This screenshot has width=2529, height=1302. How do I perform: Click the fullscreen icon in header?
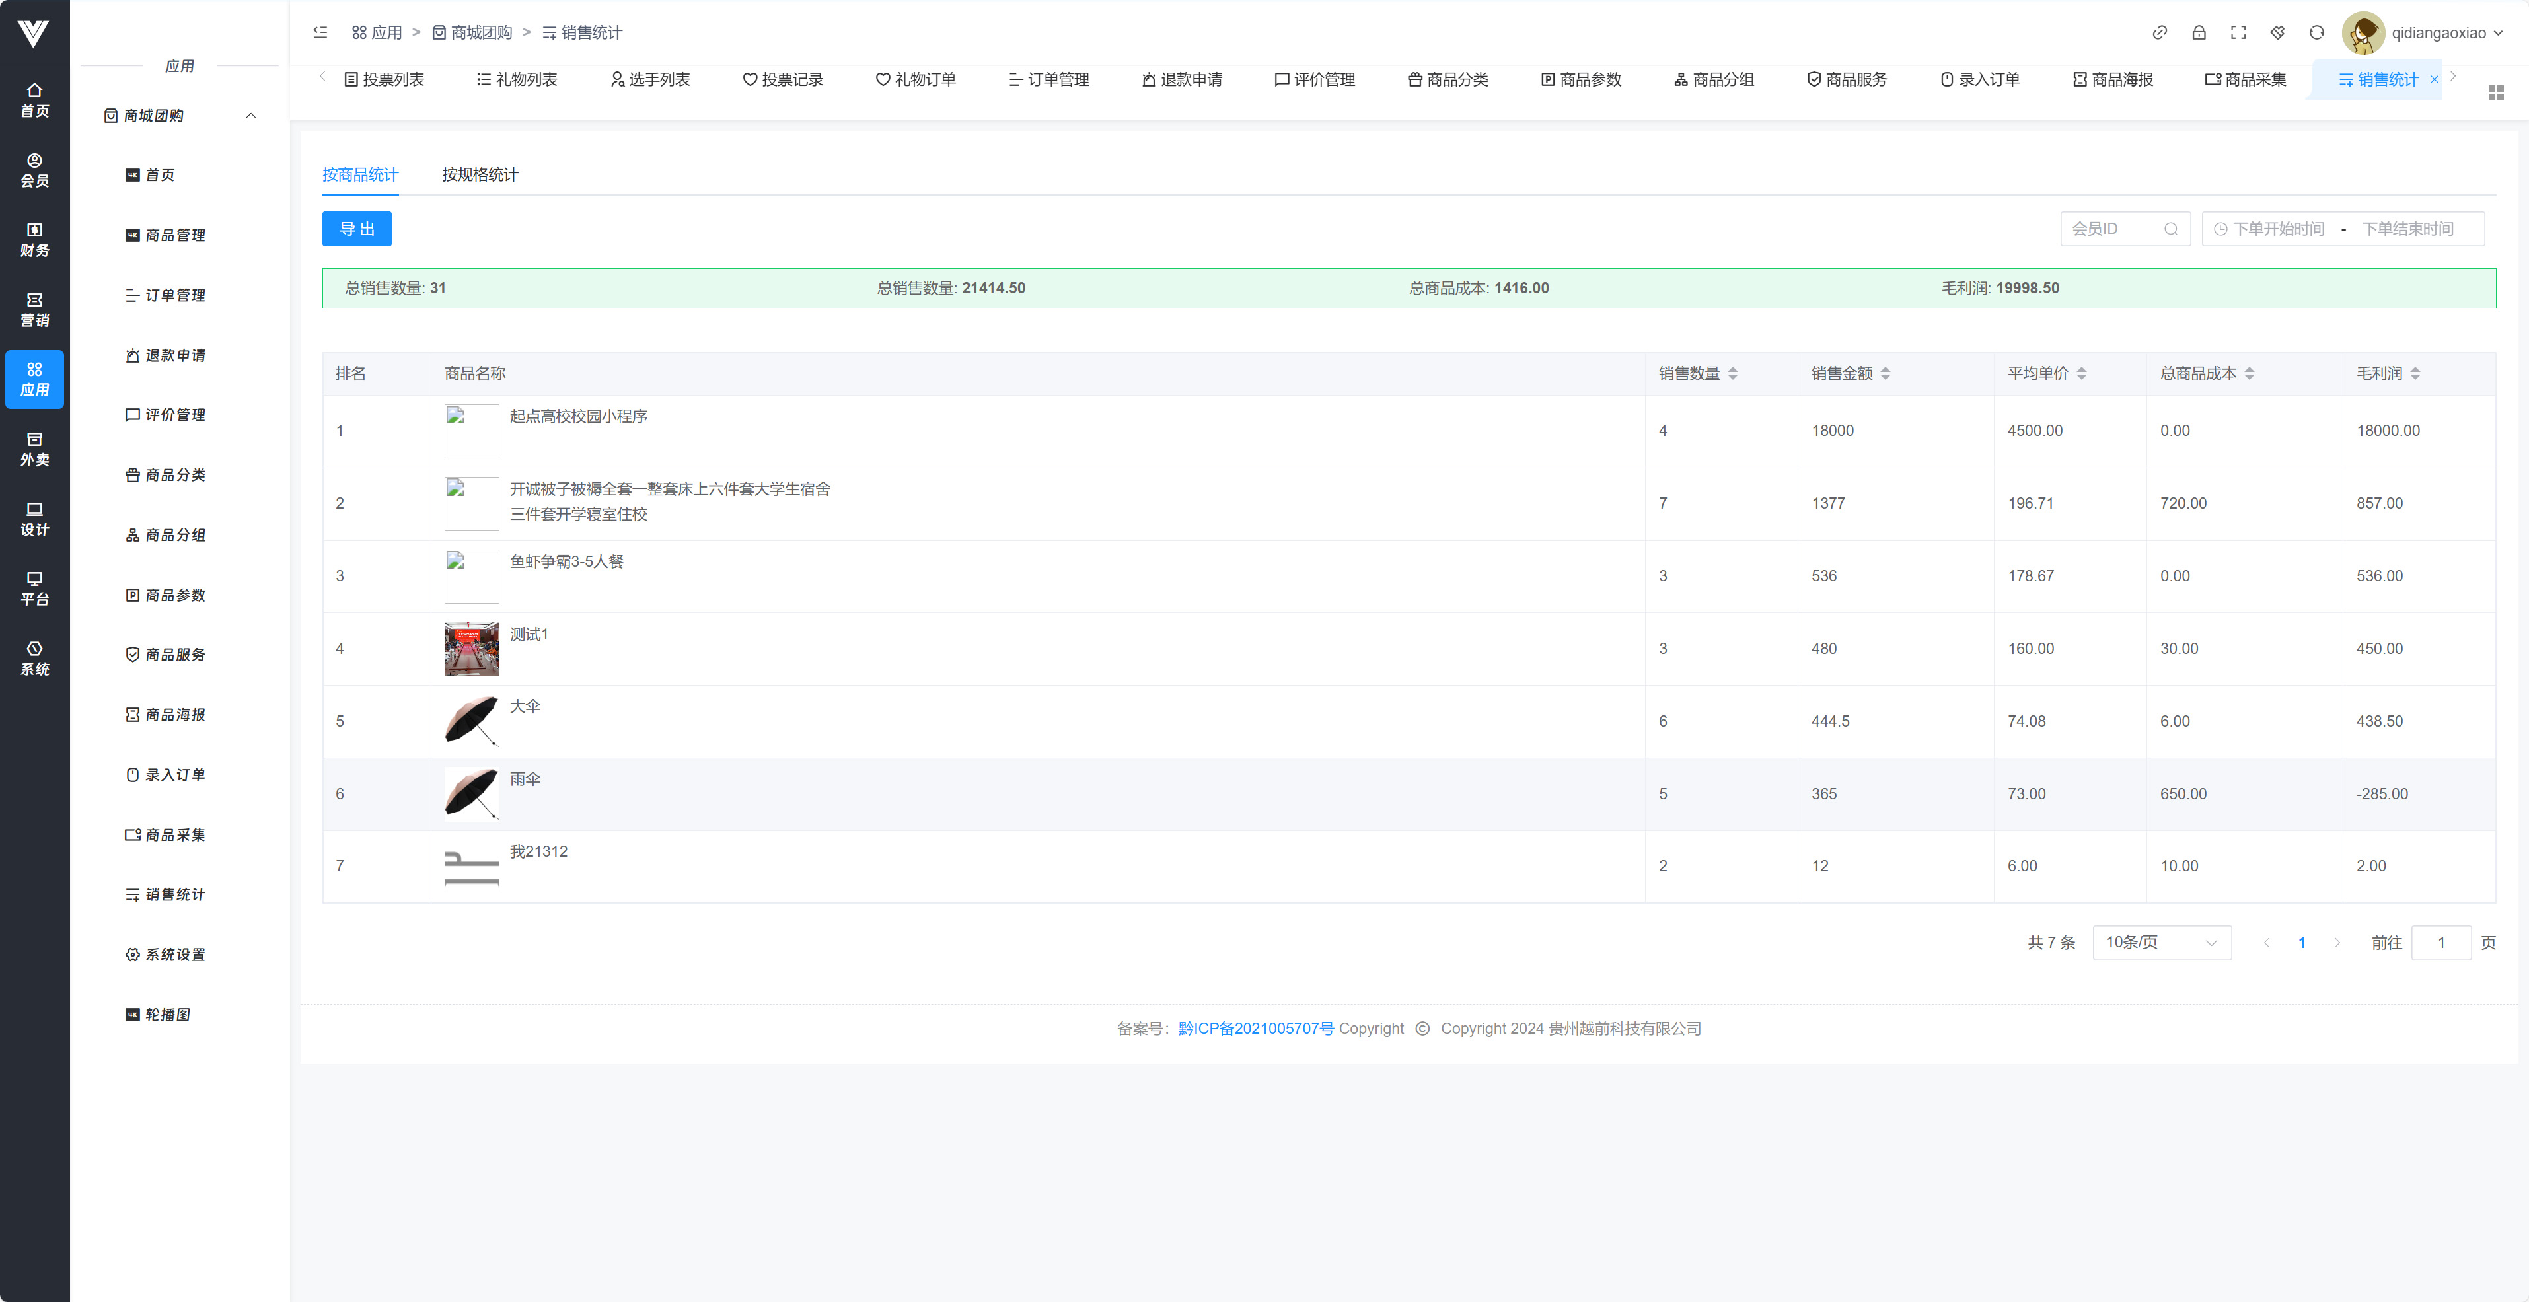(x=2238, y=32)
